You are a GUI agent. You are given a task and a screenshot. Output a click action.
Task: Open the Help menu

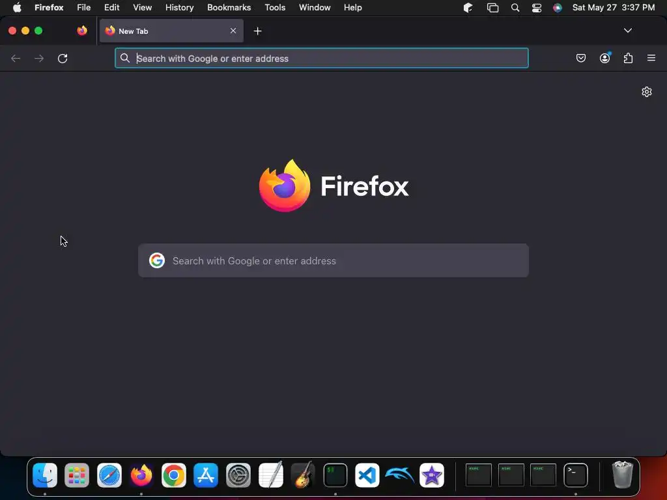tap(352, 8)
